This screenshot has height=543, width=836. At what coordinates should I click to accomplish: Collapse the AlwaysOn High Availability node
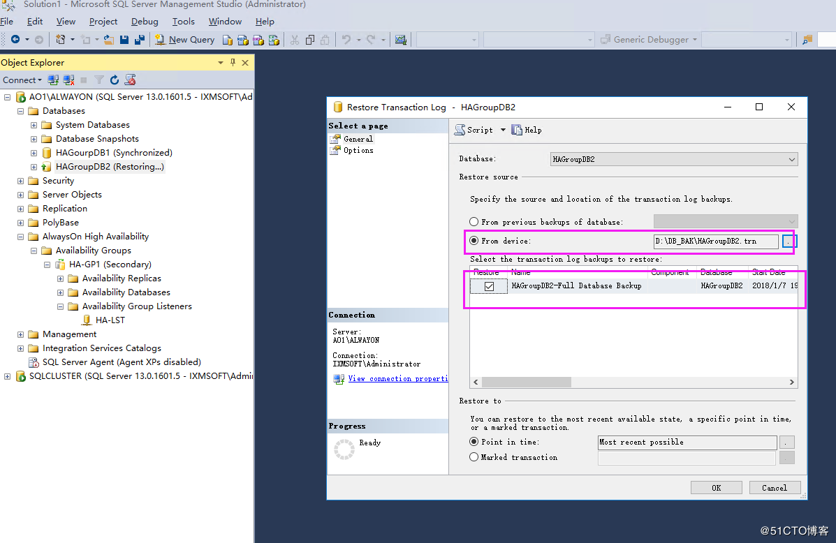point(20,236)
